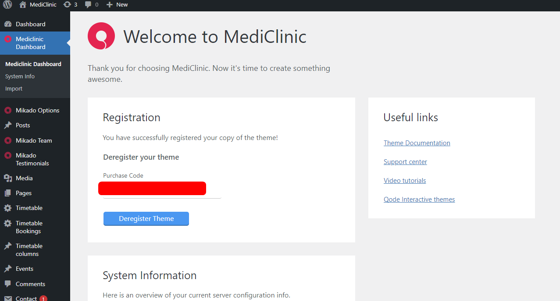Open the pending updates icon showing 3
Image resolution: width=560 pixels, height=301 pixels.
[x=67, y=5]
